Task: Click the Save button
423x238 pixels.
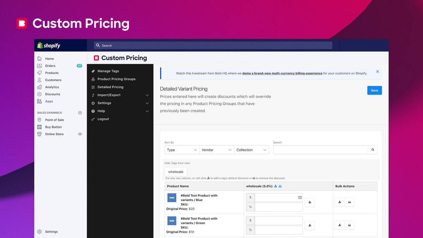Action: [x=374, y=90]
